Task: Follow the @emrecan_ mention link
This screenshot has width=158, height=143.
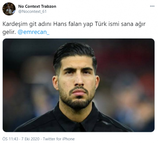Action: 34,32
